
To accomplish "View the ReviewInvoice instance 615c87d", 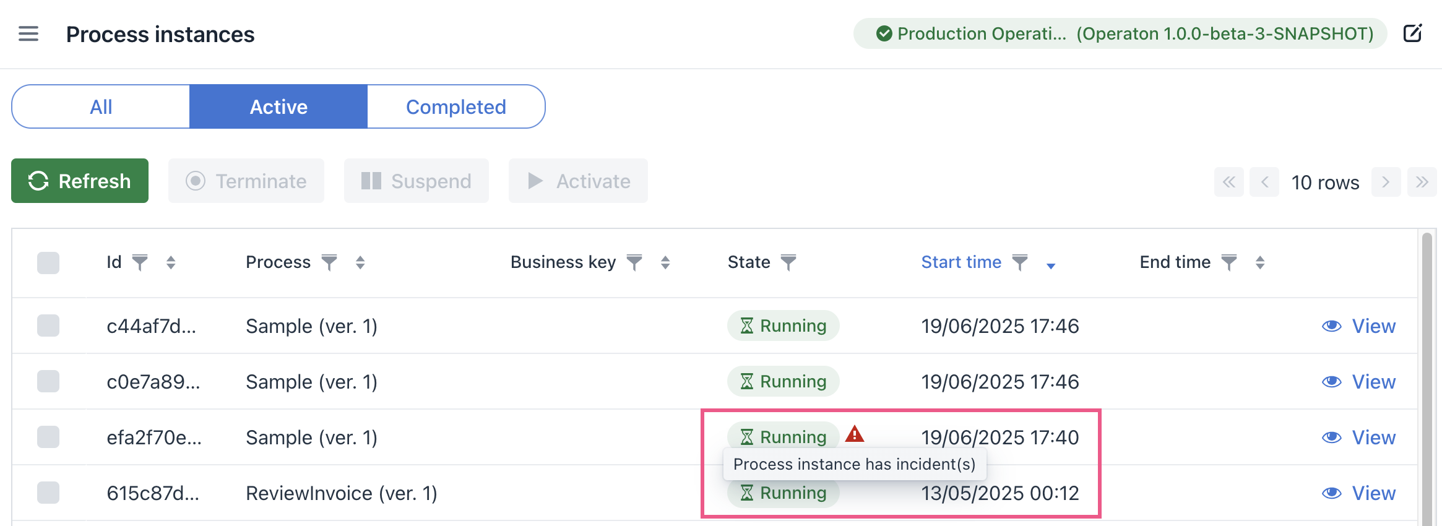I will pyautogui.click(x=1359, y=493).
